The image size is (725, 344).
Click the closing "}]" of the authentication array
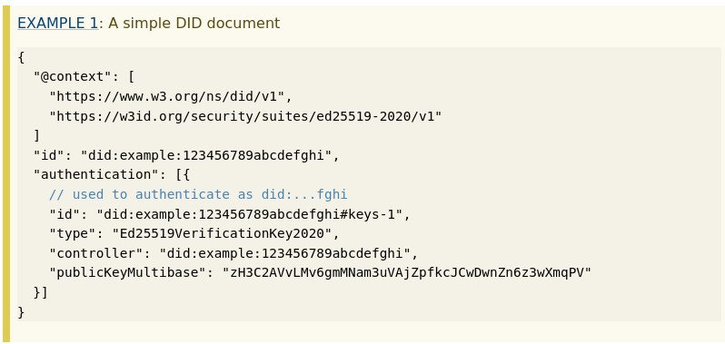click(41, 293)
